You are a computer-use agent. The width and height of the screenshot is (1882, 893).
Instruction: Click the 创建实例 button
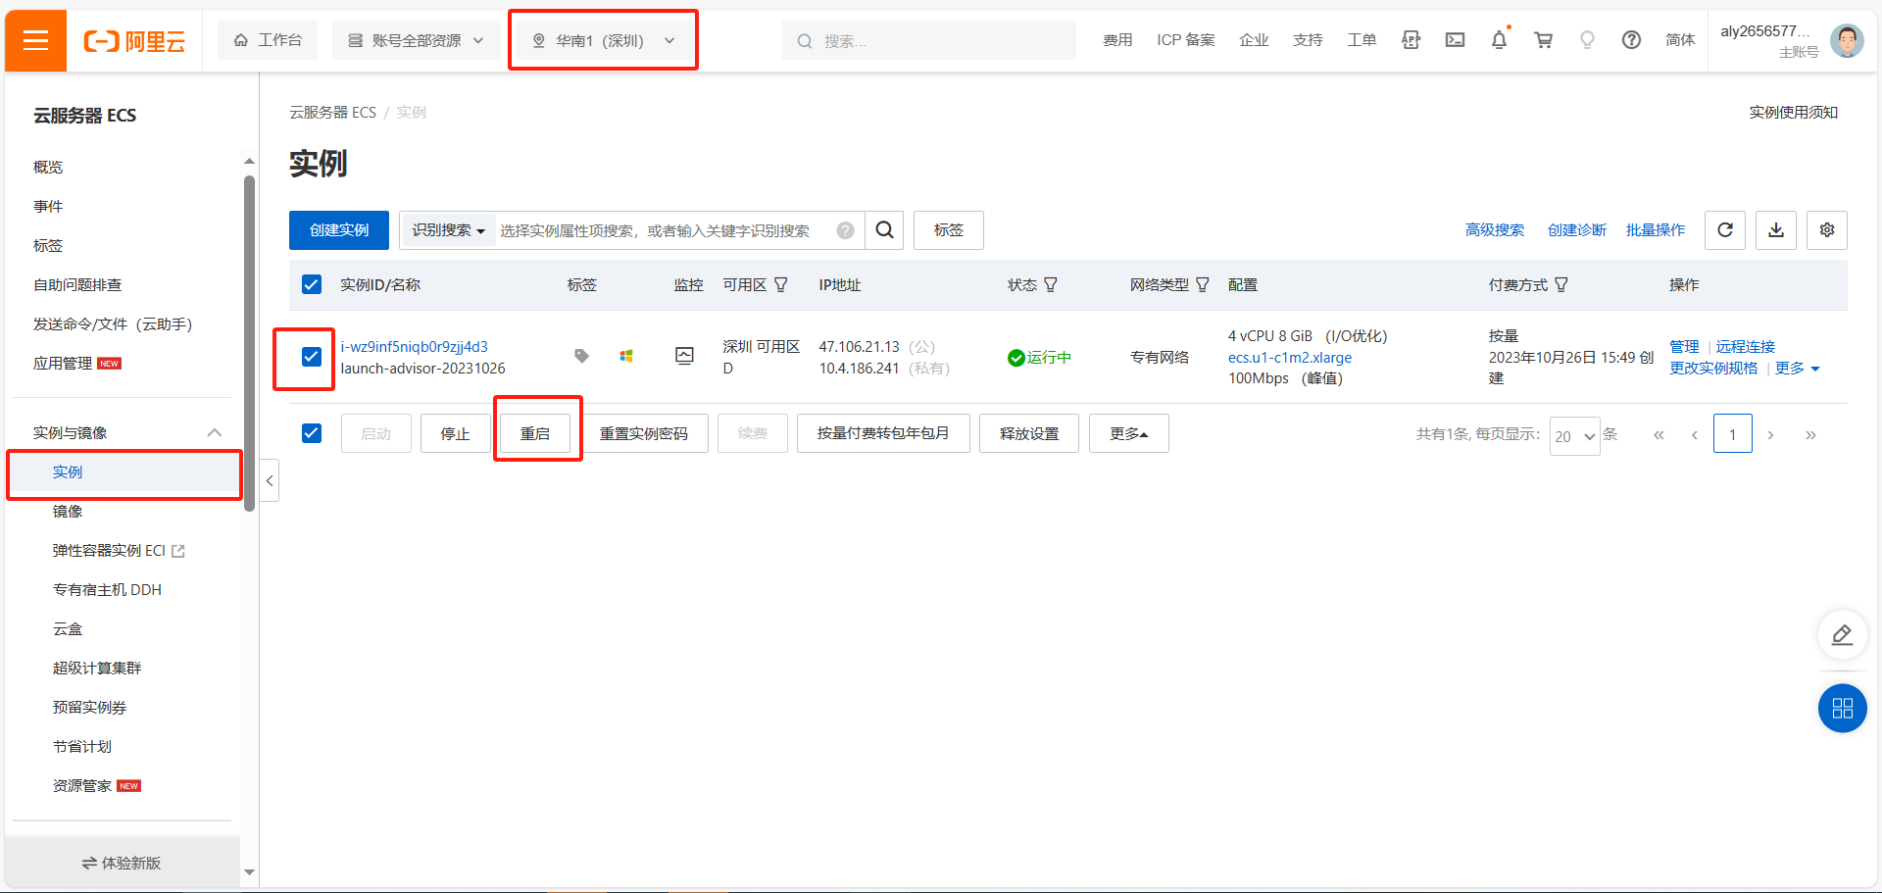[339, 230]
